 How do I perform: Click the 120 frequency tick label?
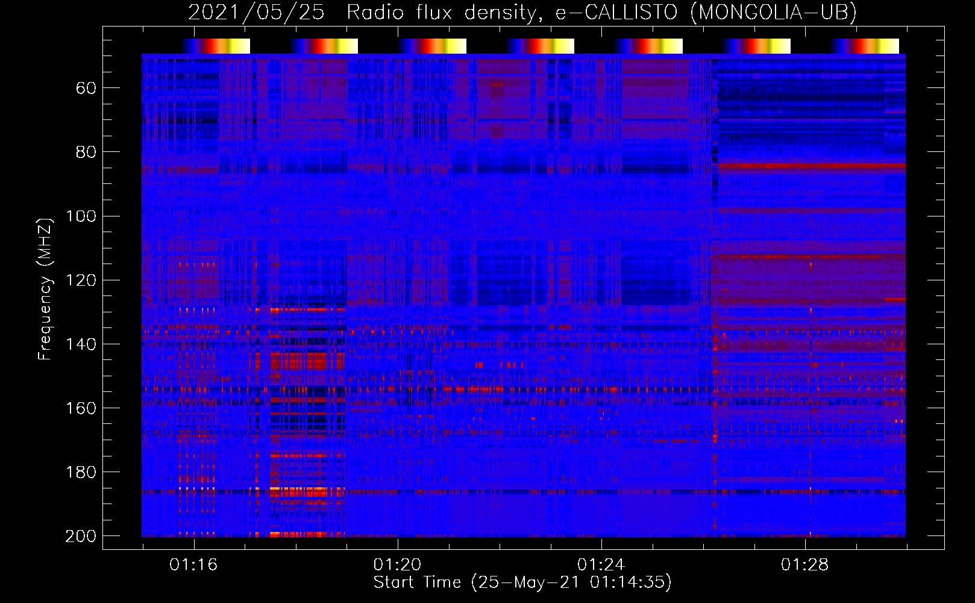81,280
